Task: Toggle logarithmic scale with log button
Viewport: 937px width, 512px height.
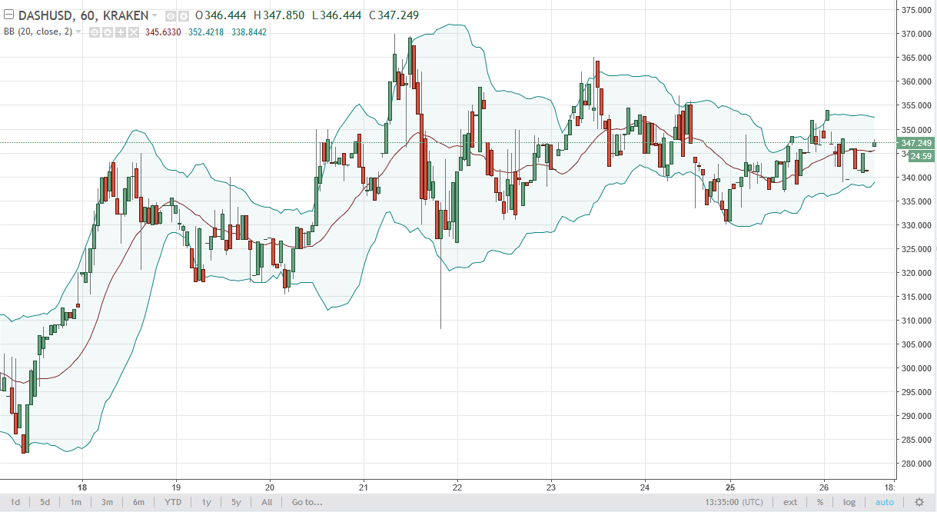Action: click(x=849, y=502)
